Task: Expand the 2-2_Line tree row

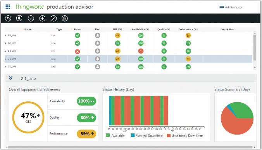Action: [x=6, y=67]
